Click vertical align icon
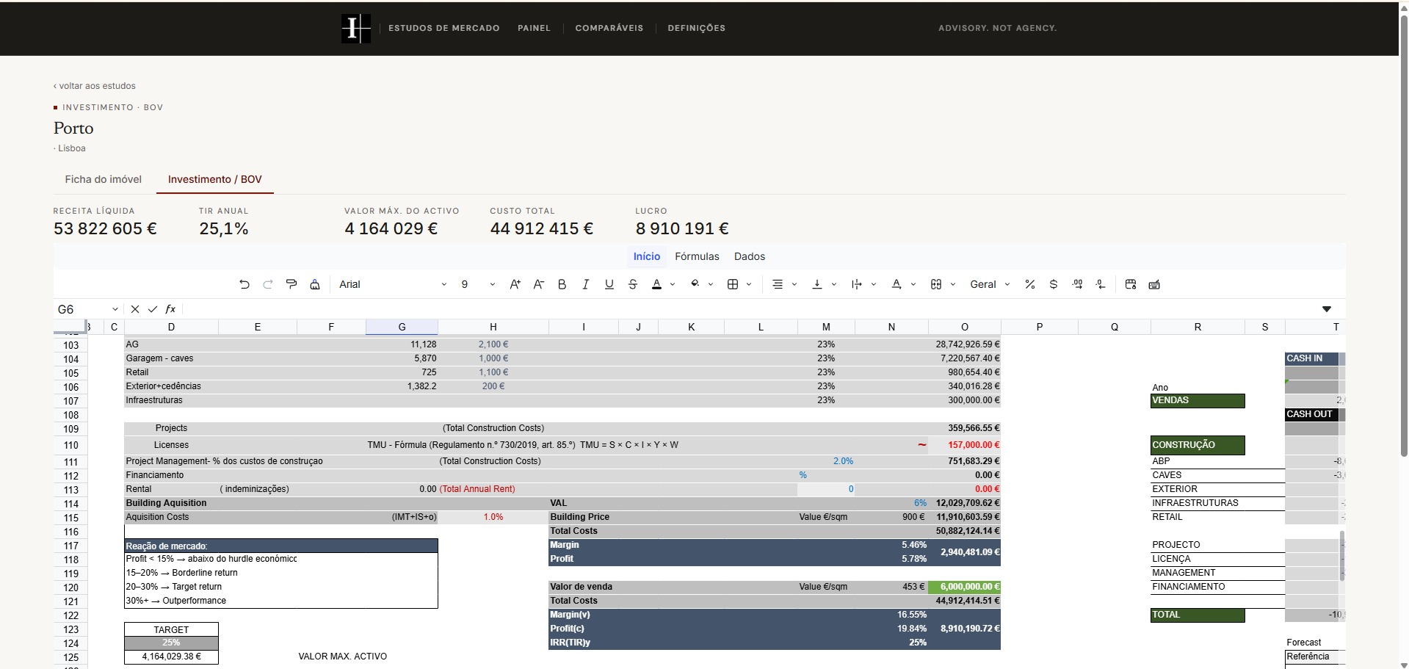Screen dimensions: 1409x669 pos(816,284)
